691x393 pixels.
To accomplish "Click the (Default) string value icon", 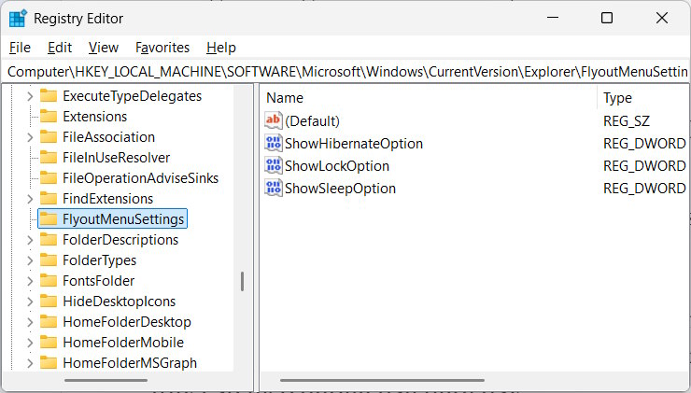I will pyautogui.click(x=274, y=120).
